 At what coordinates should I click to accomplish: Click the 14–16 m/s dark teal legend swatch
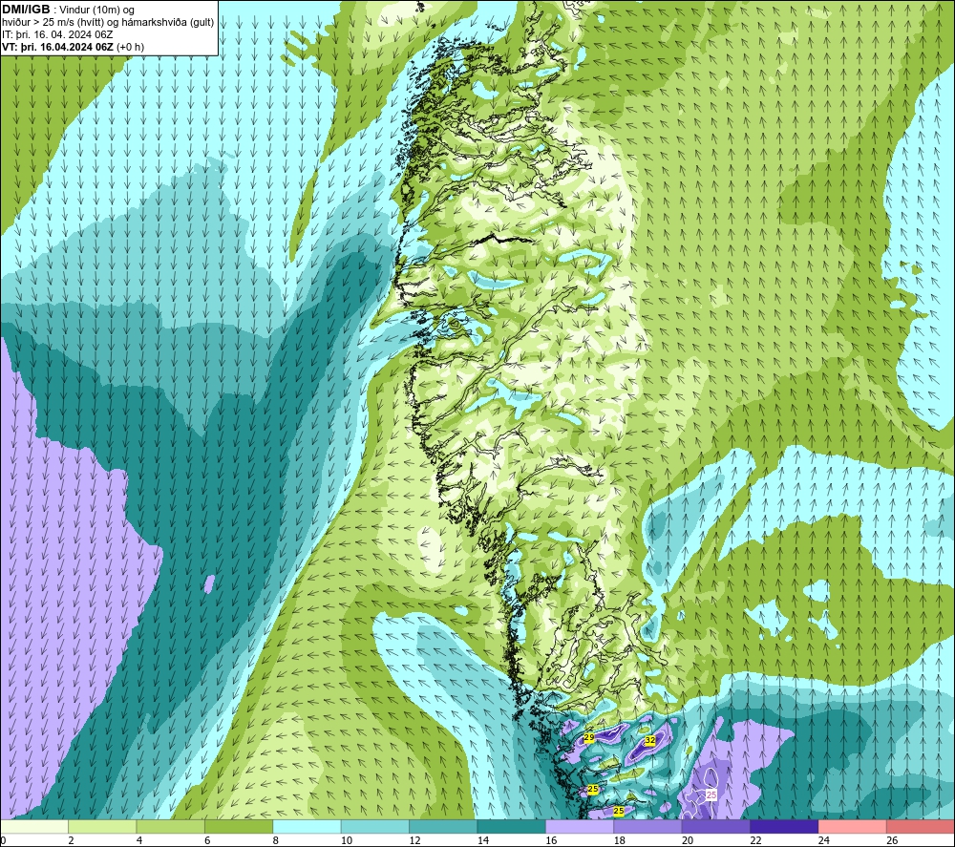click(x=512, y=827)
